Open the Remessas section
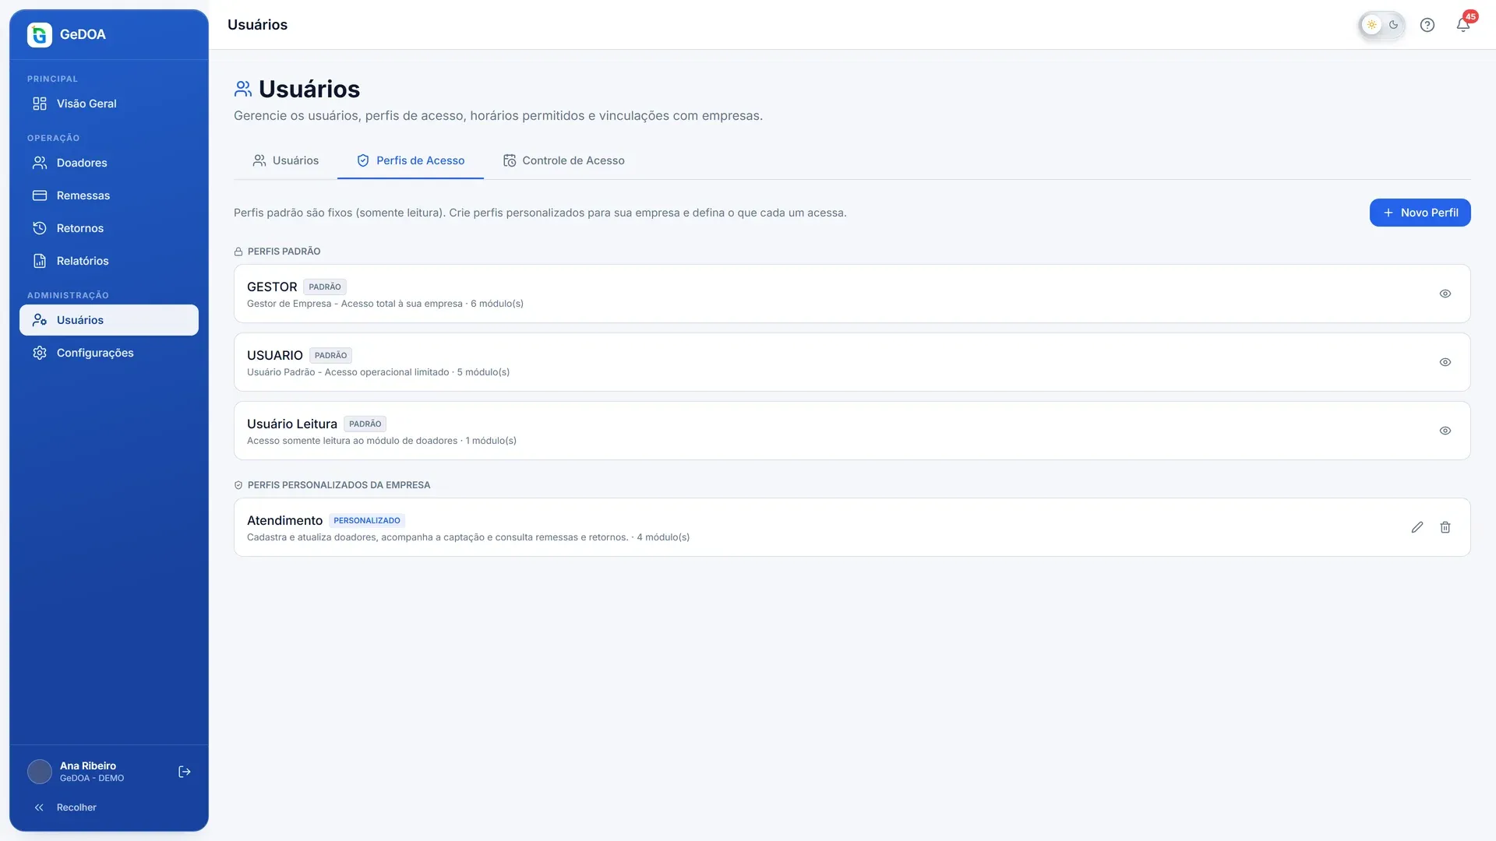This screenshot has height=841, width=1496. [x=109, y=195]
